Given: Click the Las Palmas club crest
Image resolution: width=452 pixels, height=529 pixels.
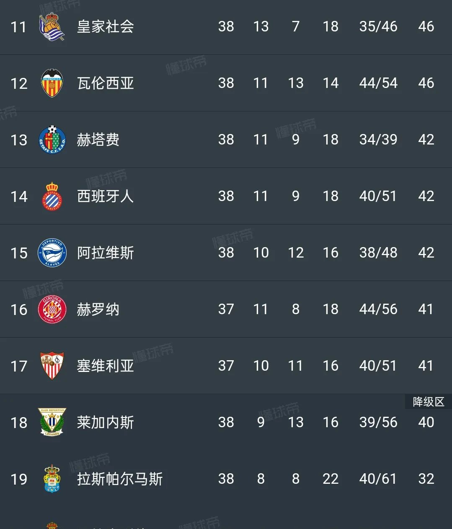Looking at the screenshot, I should click(x=52, y=479).
